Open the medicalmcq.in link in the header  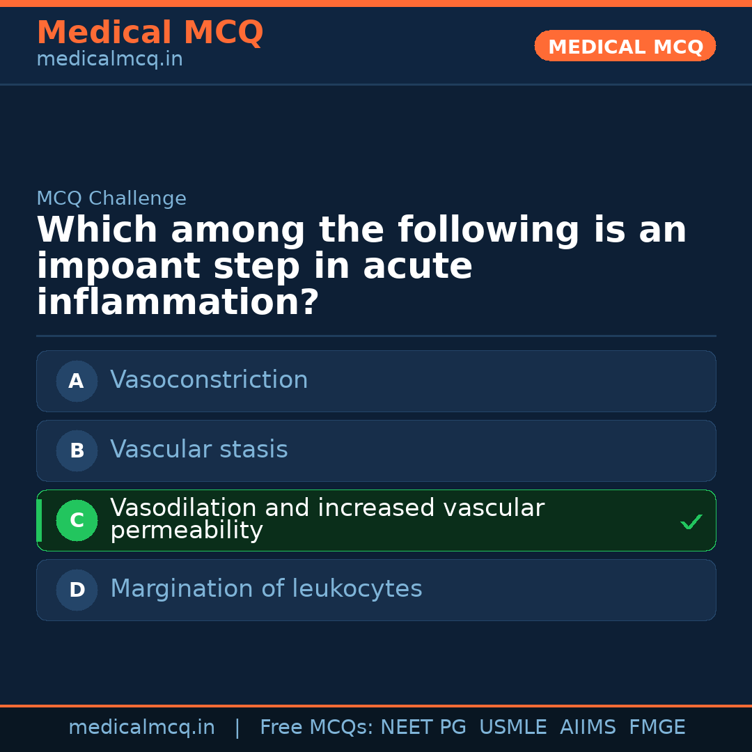109,60
